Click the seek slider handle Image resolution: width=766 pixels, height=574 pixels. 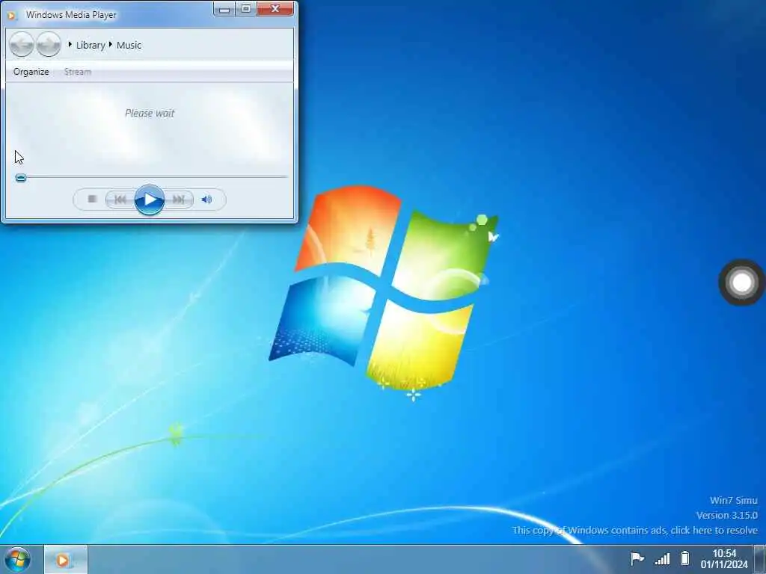coord(20,178)
